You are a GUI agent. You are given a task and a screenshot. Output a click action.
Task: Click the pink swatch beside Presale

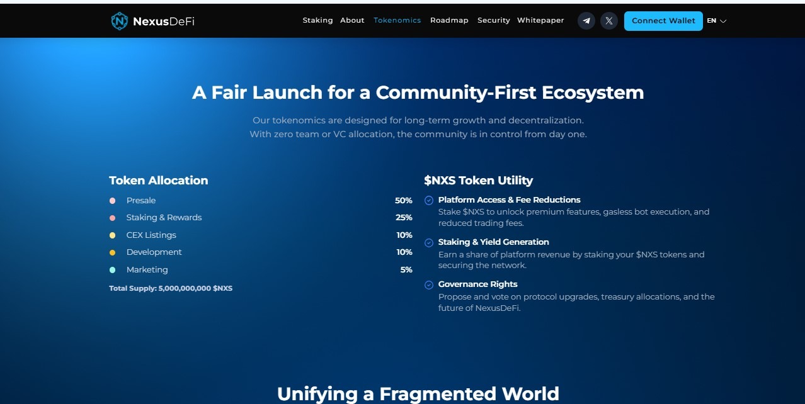point(113,200)
